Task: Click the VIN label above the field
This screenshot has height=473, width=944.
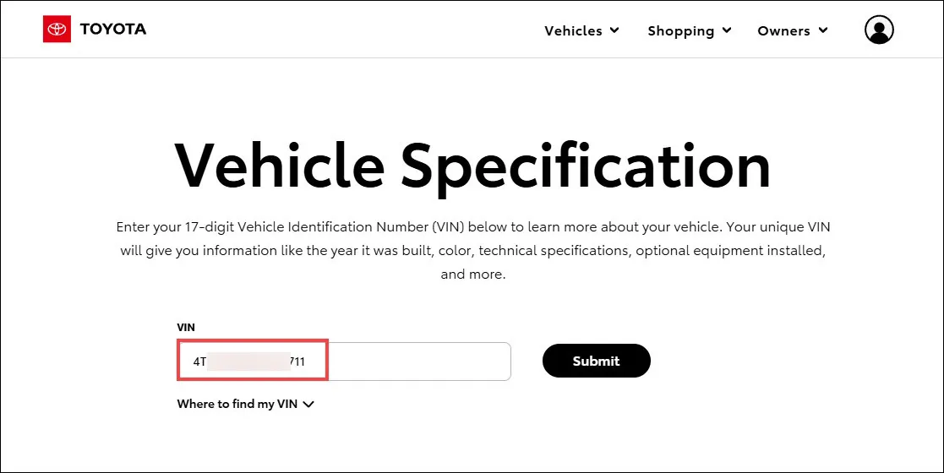Action: pos(186,328)
